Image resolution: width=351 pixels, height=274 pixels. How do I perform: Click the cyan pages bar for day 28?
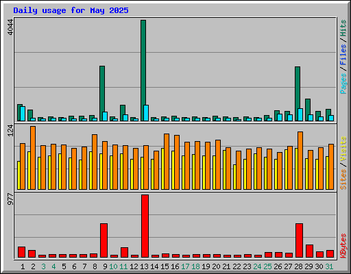300,114
